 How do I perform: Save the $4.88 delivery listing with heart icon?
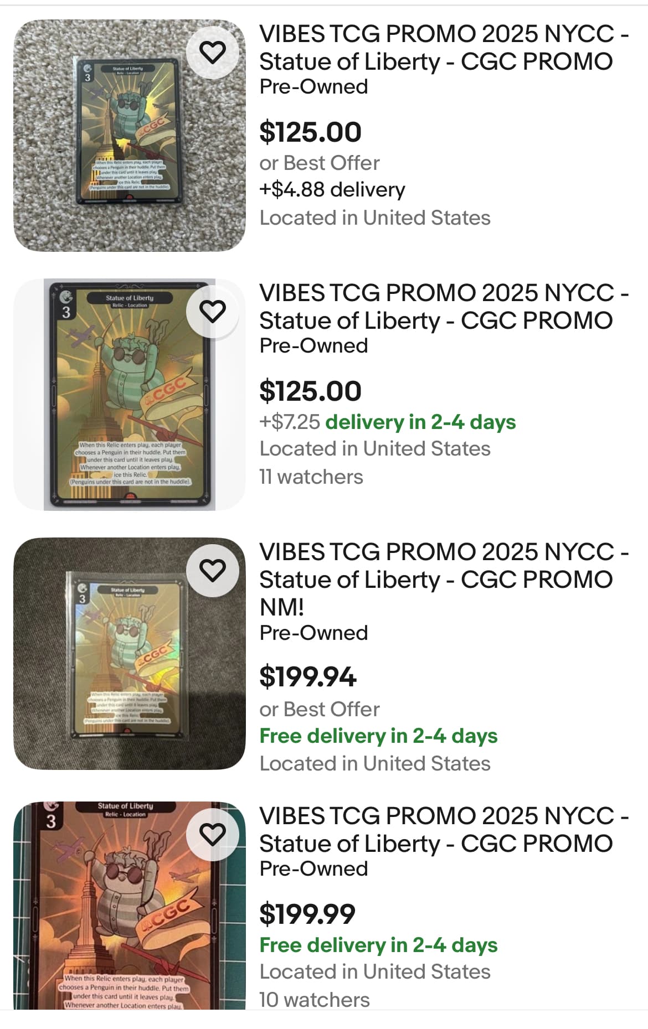213,53
